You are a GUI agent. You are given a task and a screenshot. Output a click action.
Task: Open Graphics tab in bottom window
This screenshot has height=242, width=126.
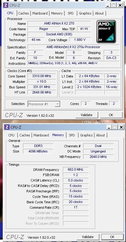tap(86, 135)
